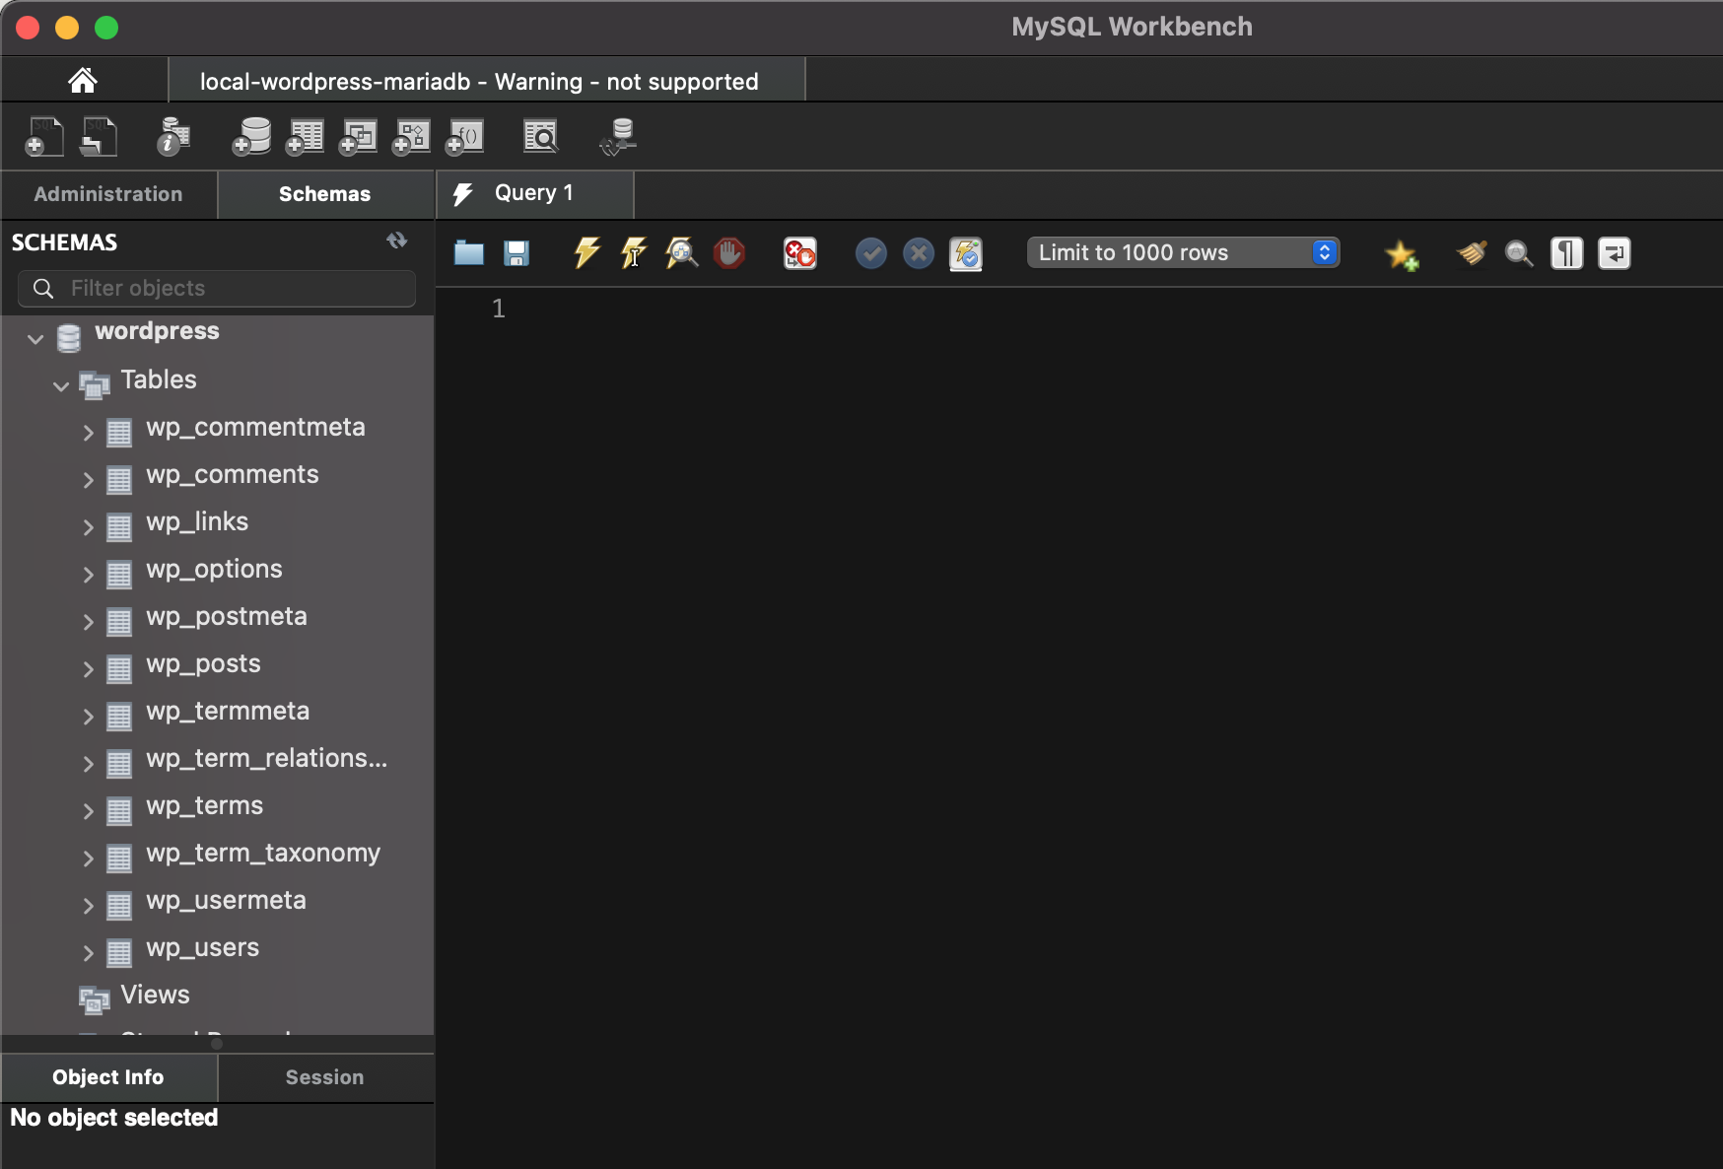This screenshot has width=1723, height=1169.
Task: Click the Beautify query broom icon
Action: (1472, 253)
